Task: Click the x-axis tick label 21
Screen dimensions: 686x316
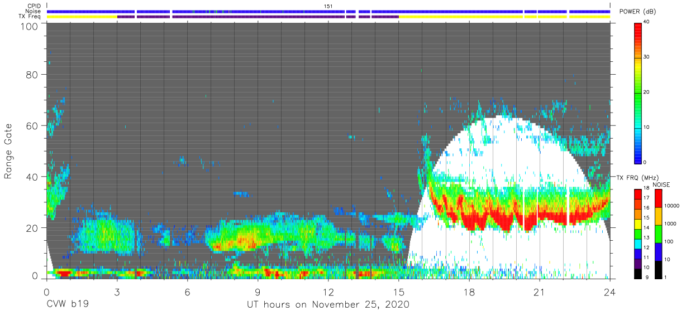Action: 540,292
